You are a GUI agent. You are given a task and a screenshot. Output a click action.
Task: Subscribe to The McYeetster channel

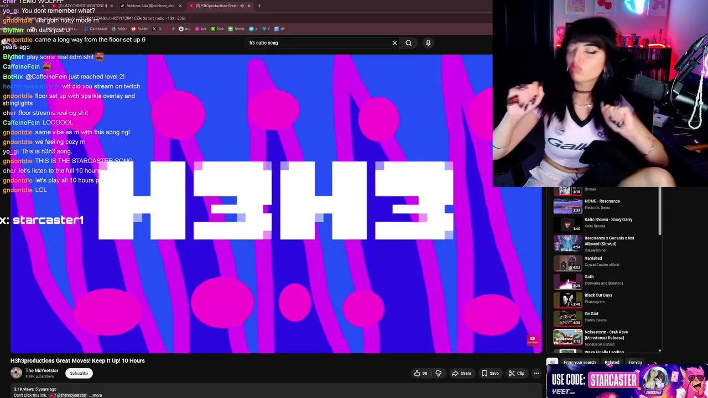tap(79, 373)
